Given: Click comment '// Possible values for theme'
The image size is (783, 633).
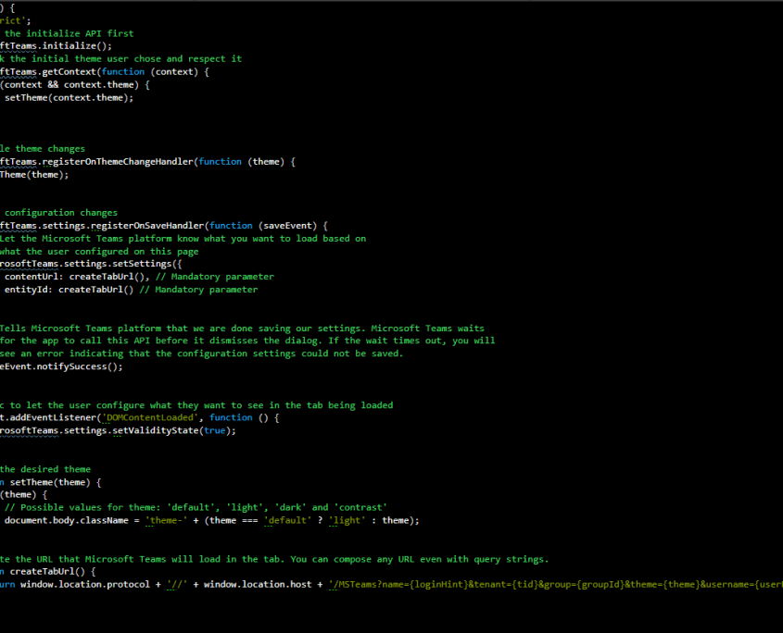Looking at the screenshot, I should tap(196, 507).
